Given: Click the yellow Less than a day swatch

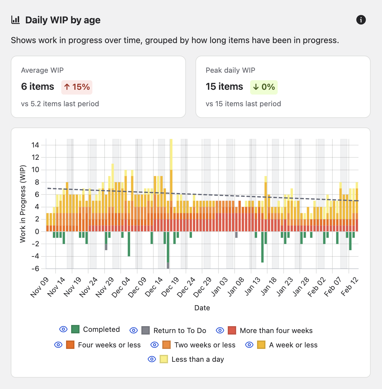Looking at the screenshot, I should point(164,359).
